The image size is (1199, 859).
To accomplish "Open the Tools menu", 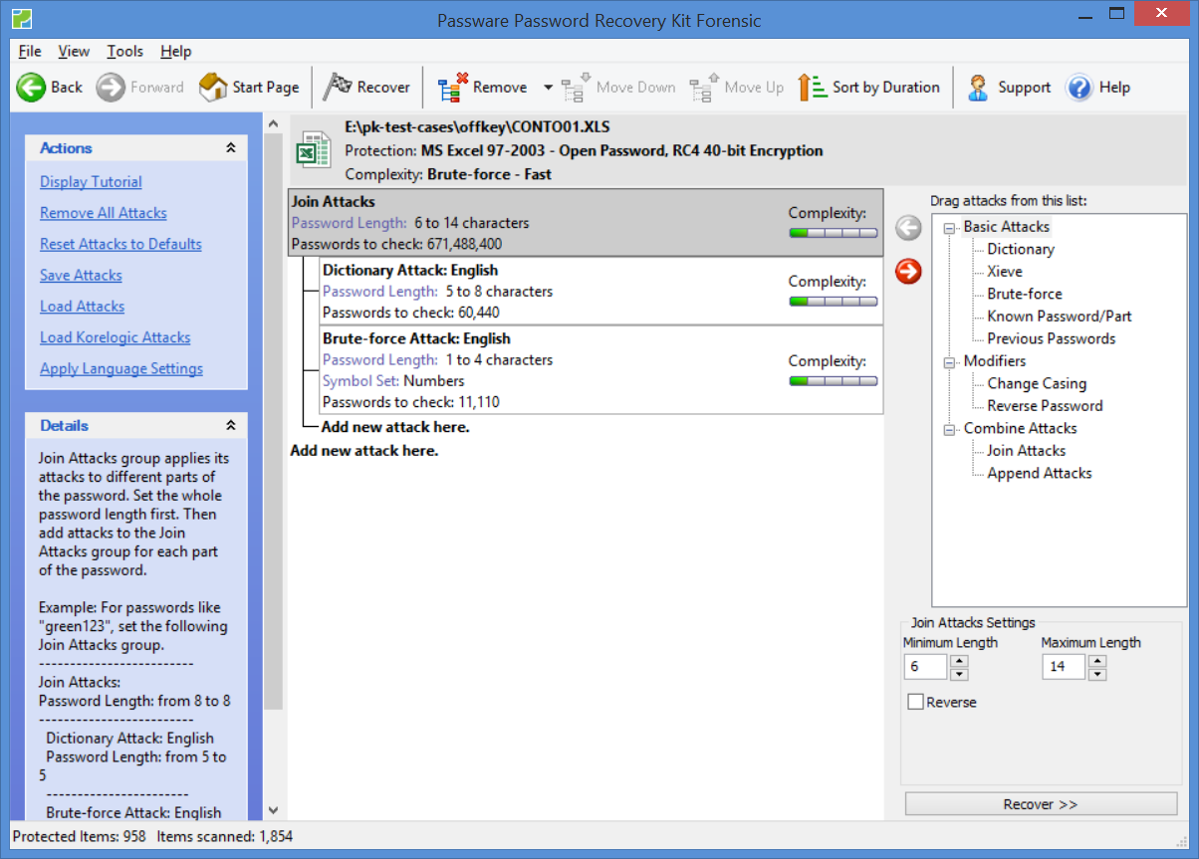I will [x=123, y=51].
